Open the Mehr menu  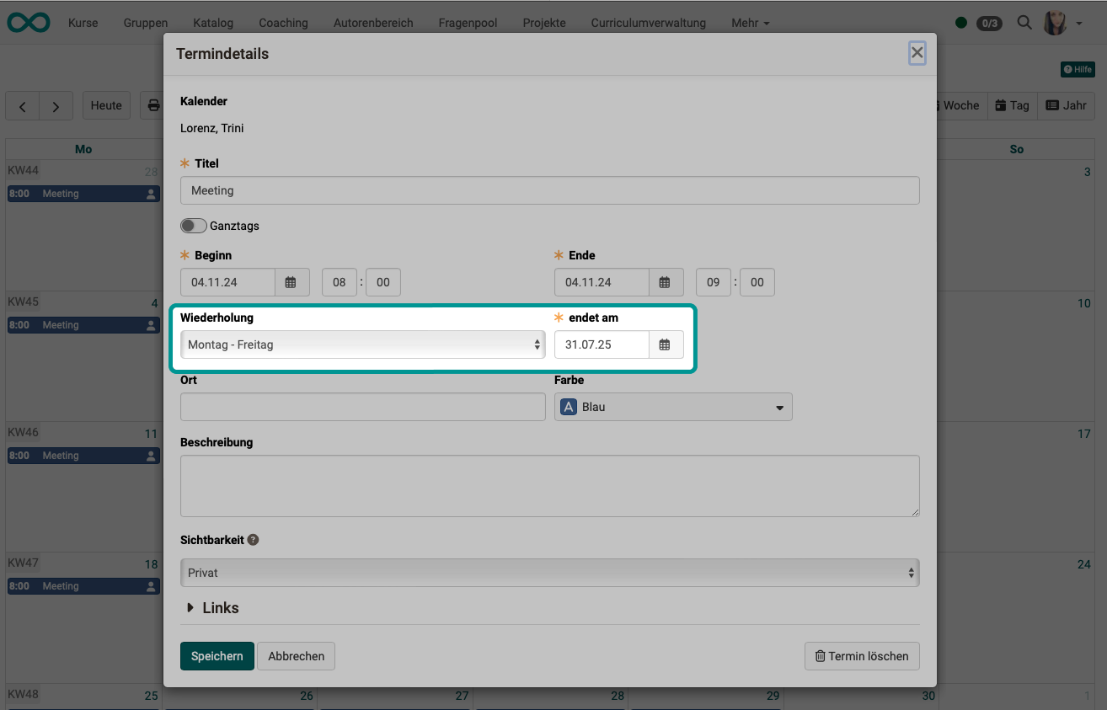(x=750, y=23)
